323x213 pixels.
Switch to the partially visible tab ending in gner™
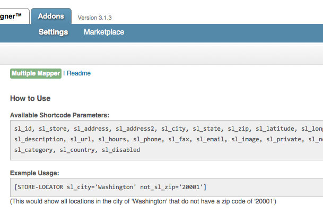pyautogui.click(x=12, y=16)
